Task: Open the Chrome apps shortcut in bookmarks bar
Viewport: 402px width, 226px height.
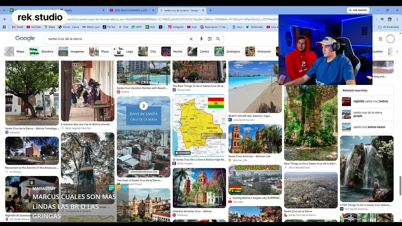Action: (x=4, y=27)
